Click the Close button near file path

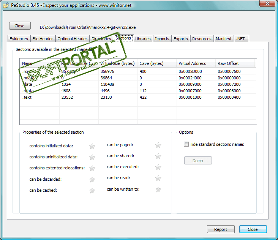pyautogui.click(x=20, y=26)
